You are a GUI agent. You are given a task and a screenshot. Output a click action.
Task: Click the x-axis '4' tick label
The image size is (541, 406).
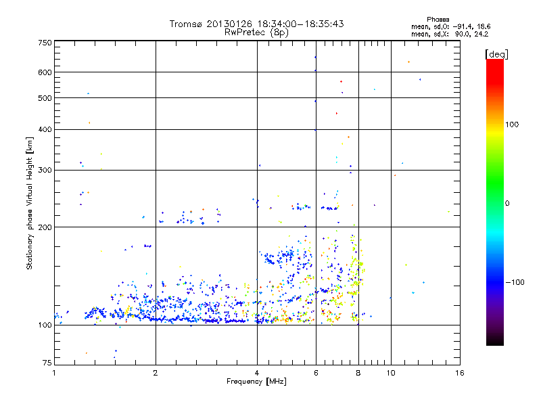pos(257,373)
